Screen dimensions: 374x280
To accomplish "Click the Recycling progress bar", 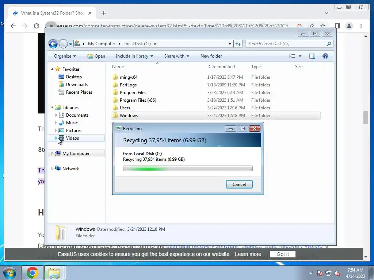I will [188, 168].
